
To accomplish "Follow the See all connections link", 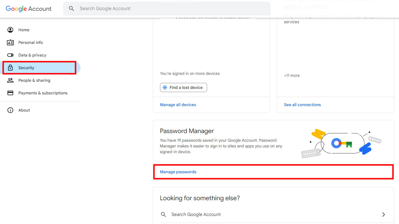I will 302,105.
